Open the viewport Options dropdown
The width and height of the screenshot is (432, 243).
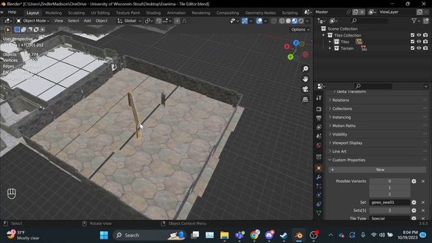(300, 30)
